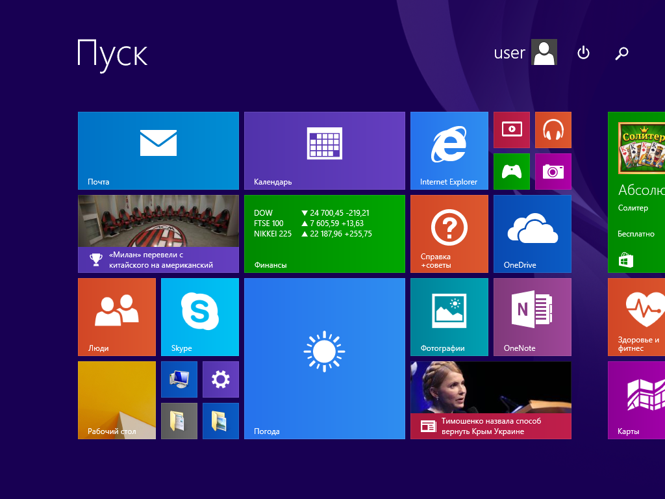Click the DOW index row
The image size is (665, 499).
point(312,213)
